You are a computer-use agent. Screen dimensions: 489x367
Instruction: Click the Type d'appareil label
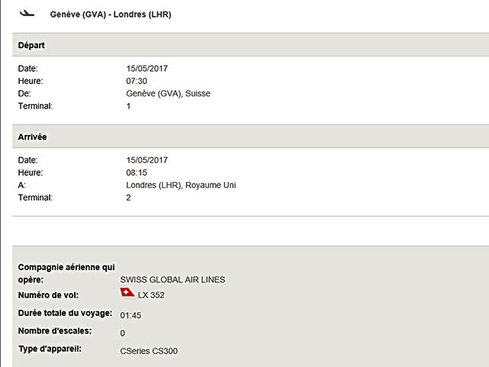coord(50,349)
